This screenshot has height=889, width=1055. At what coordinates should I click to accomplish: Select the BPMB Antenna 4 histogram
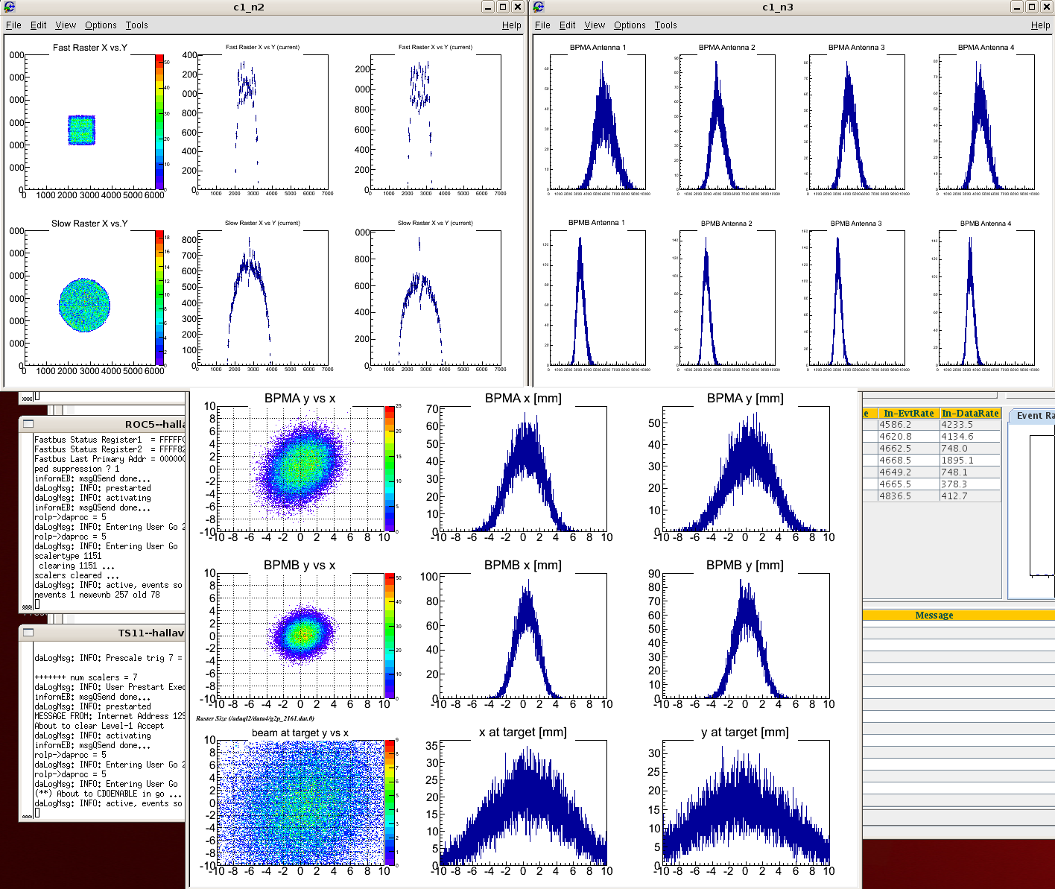(x=986, y=298)
